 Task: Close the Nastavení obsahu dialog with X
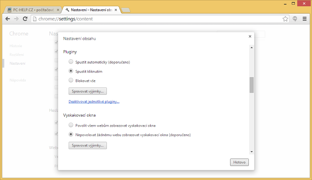coord(250,36)
